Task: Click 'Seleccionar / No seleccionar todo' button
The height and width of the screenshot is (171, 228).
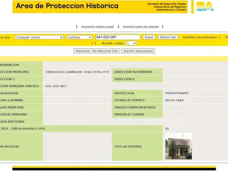Action: coord(96,51)
